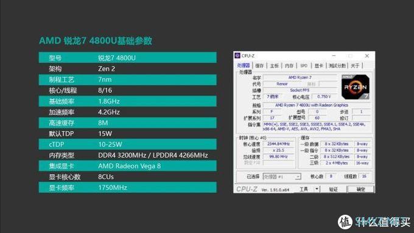The height and width of the screenshot is (233, 414).
Task: Click the 0.750 V core voltage value
Action: (325, 97)
